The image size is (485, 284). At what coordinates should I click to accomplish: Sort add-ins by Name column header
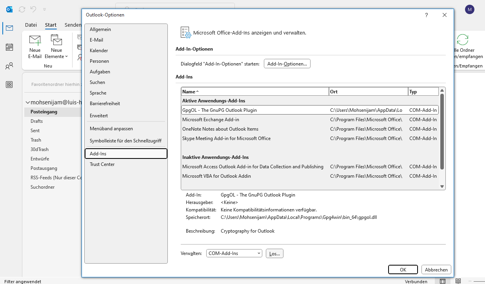255,91
